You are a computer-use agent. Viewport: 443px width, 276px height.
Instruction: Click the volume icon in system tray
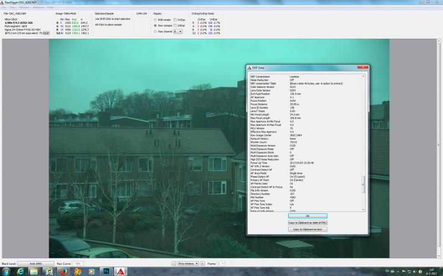[x=415, y=272]
